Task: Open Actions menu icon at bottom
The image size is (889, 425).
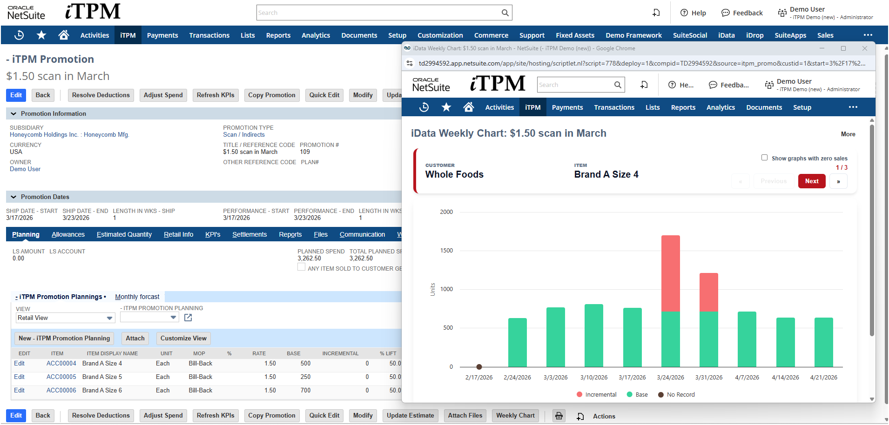Action: coord(580,416)
